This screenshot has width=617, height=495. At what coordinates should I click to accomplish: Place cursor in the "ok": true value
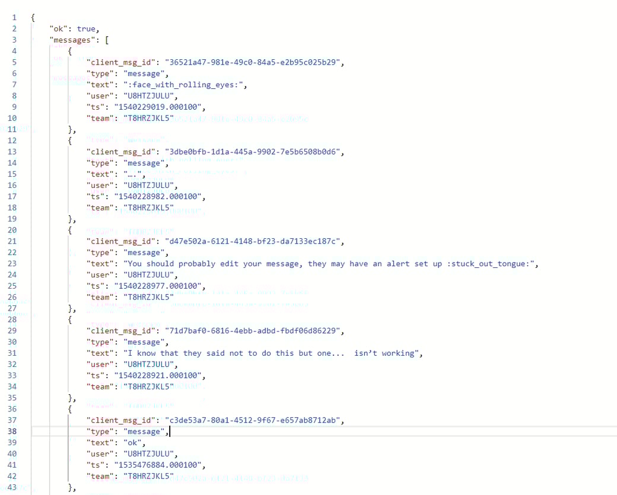click(x=87, y=28)
